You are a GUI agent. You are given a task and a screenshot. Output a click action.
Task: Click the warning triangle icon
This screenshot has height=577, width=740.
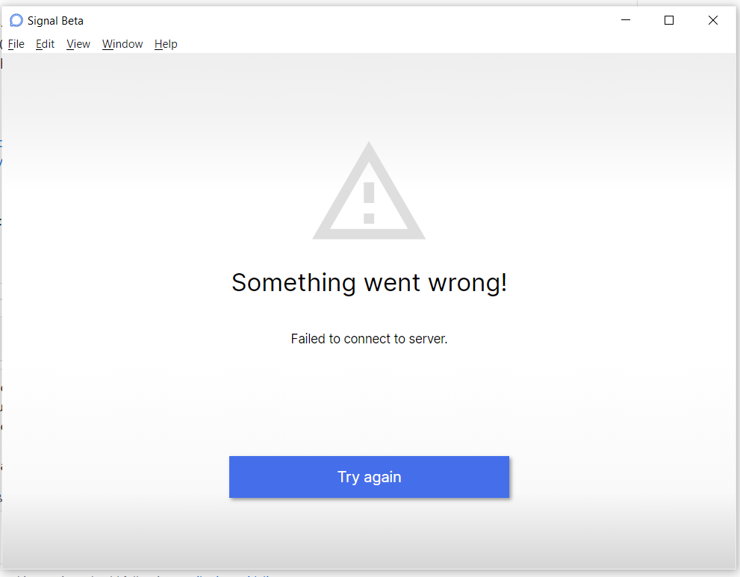point(369,190)
